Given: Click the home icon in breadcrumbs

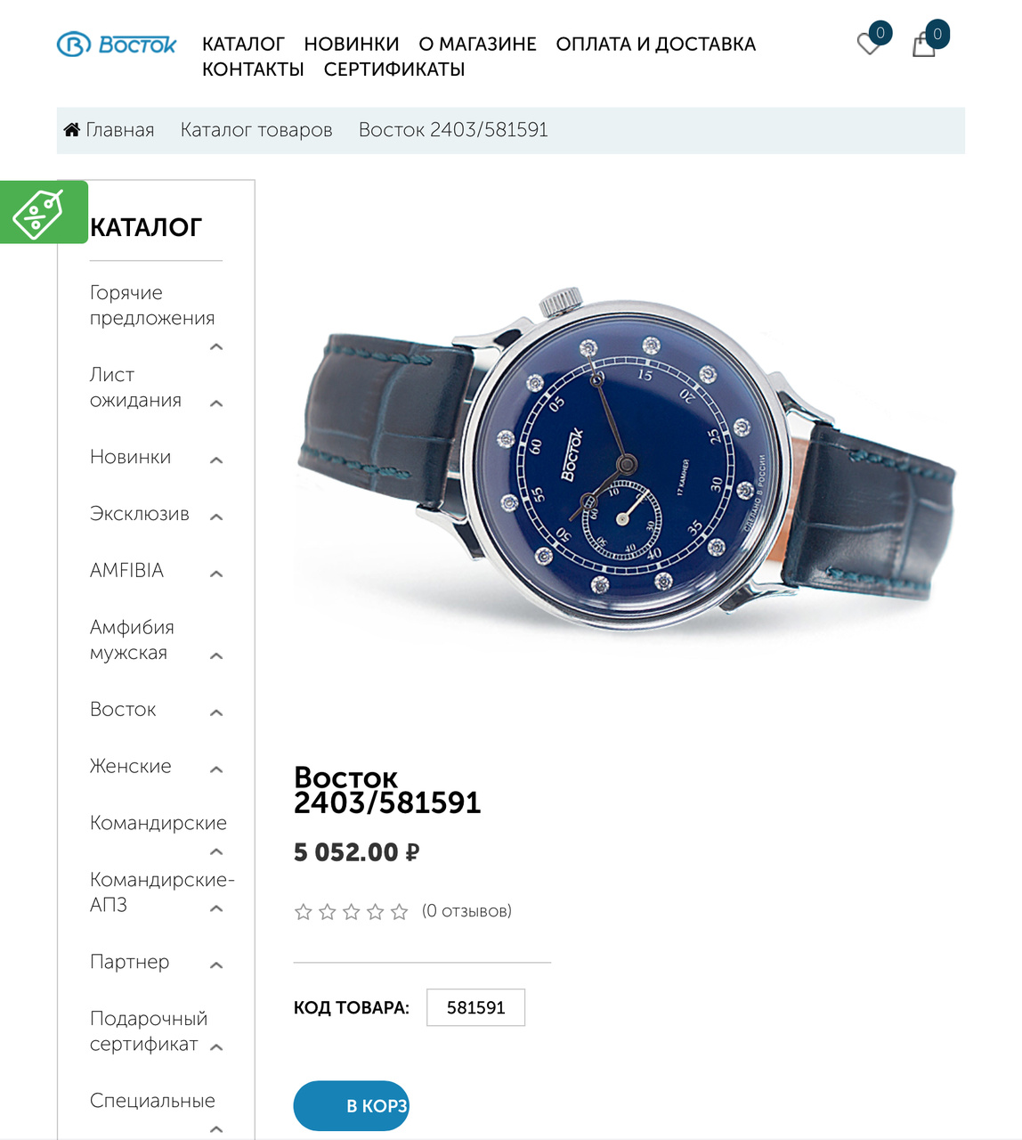Looking at the screenshot, I should [72, 130].
